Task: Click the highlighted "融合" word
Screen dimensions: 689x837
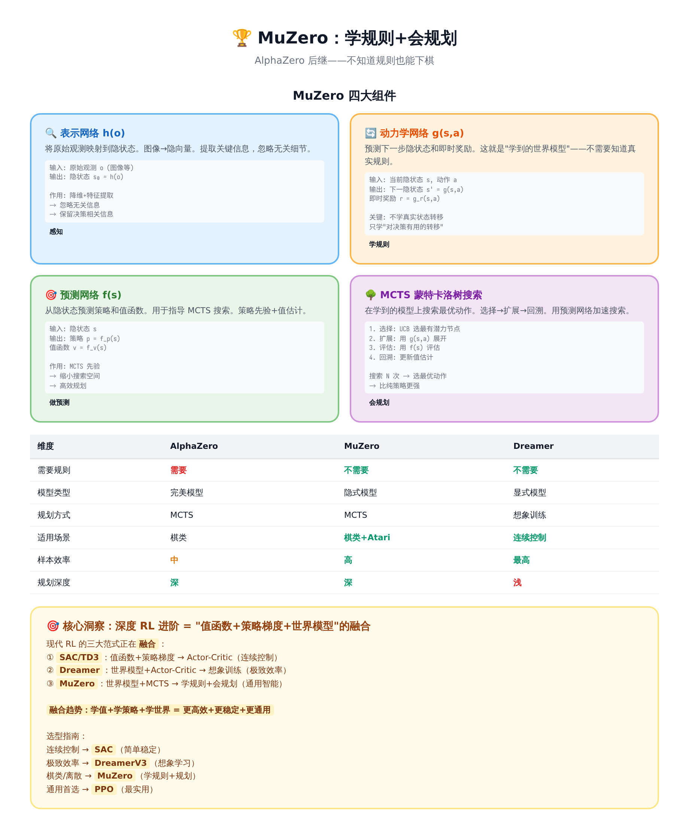Action: (x=147, y=644)
